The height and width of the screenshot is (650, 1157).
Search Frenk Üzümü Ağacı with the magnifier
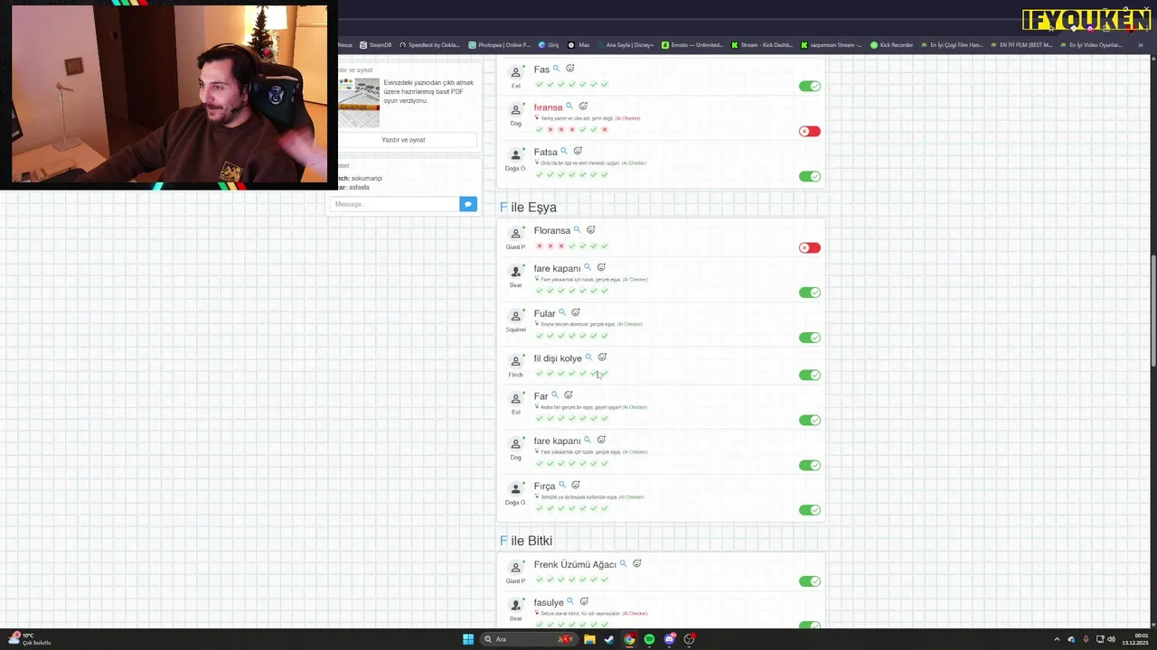[x=623, y=564]
